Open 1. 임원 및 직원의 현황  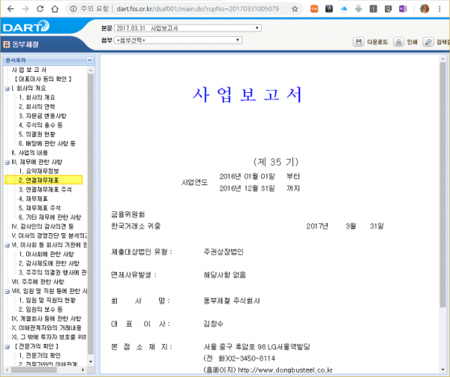click(x=47, y=300)
